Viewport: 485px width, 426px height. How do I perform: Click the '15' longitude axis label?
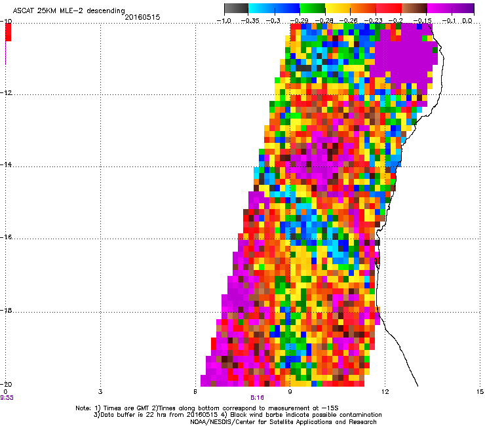(x=480, y=392)
